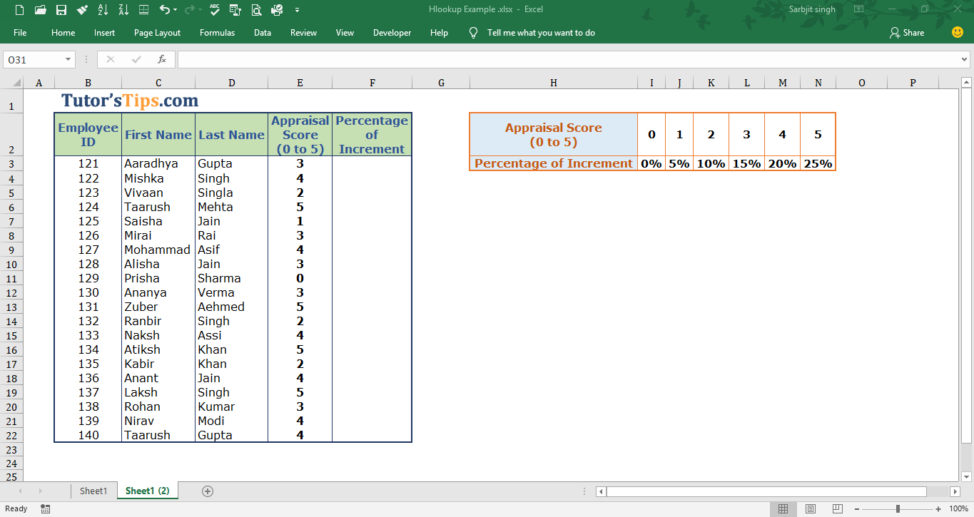Confirm entry with the checkmark icon
Screen dimensions: 974x517
pos(136,60)
